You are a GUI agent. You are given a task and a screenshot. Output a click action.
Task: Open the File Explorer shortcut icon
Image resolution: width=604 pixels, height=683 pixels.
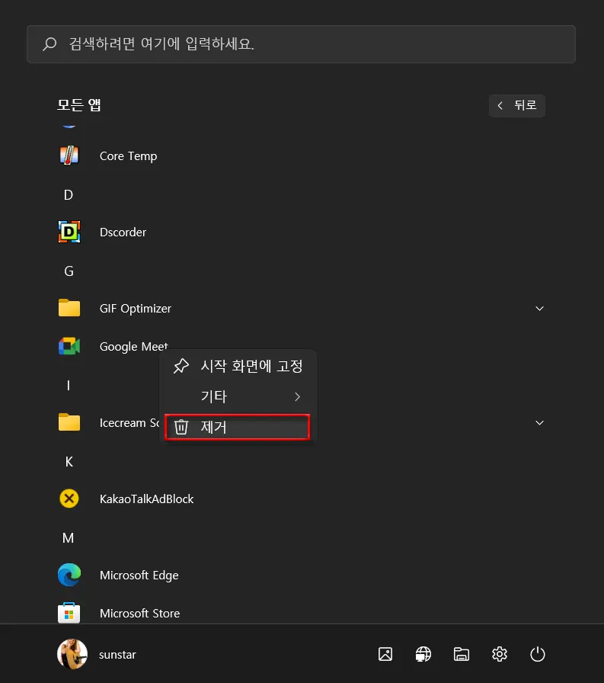pos(462,654)
